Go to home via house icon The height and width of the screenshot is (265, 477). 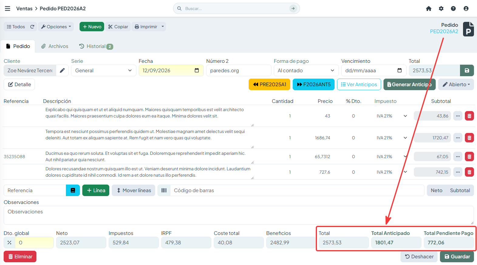(x=429, y=8)
